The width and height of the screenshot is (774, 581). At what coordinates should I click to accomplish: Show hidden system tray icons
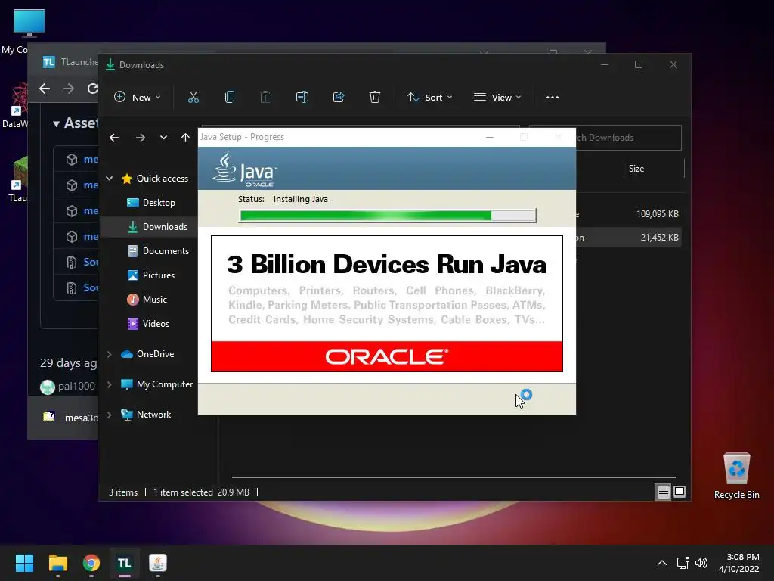[x=662, y=563]
